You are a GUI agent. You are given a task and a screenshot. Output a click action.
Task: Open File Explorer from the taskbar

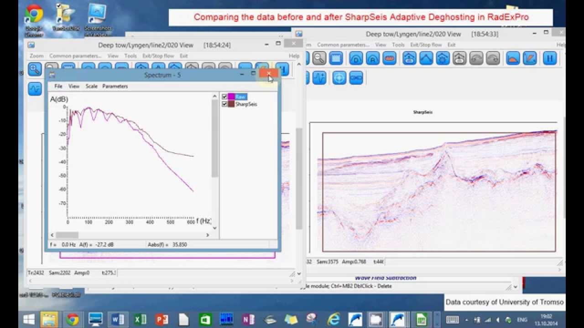click(49, 319)
